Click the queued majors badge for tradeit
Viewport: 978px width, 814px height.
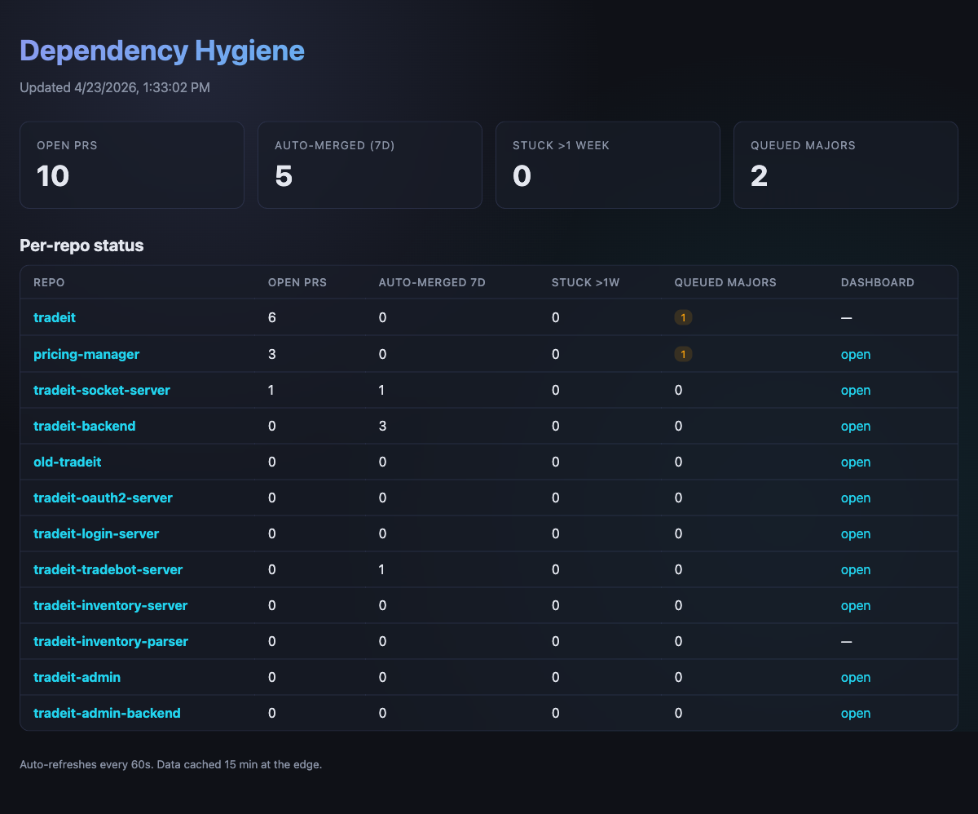click(x=684, y=317)
